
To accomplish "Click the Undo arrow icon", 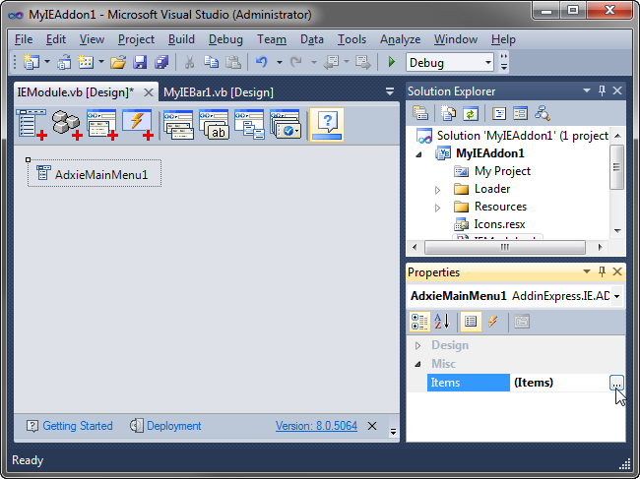I will [262, 62].
